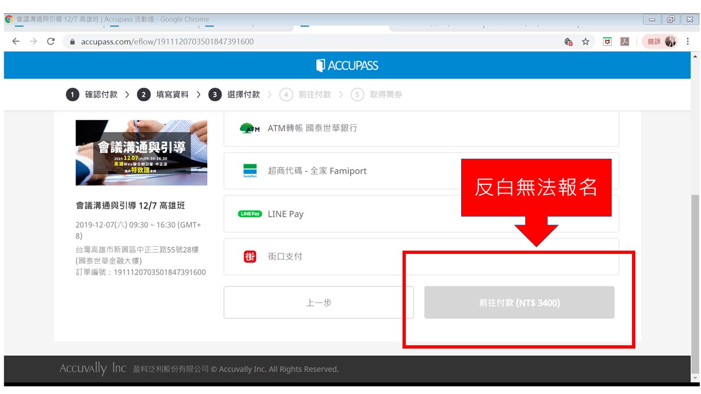Screen dimensions: 701x394
Task: Click the ACCUPASS logo in header
Action: (347, 66)
